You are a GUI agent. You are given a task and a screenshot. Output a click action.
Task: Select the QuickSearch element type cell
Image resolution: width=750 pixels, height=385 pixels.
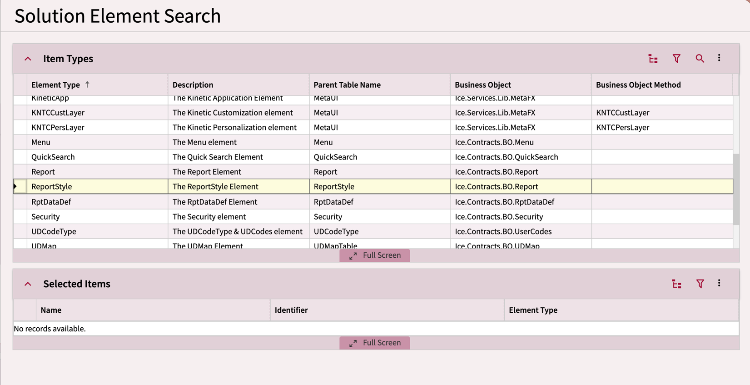[97, 157]
